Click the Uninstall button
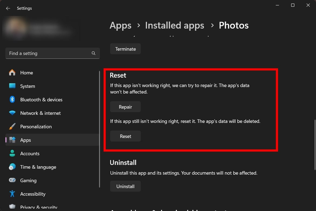 tap(125, 186)
